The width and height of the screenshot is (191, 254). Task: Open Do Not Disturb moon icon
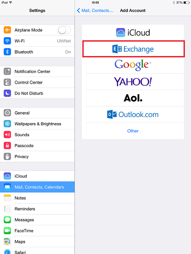[x=7, y=93]
